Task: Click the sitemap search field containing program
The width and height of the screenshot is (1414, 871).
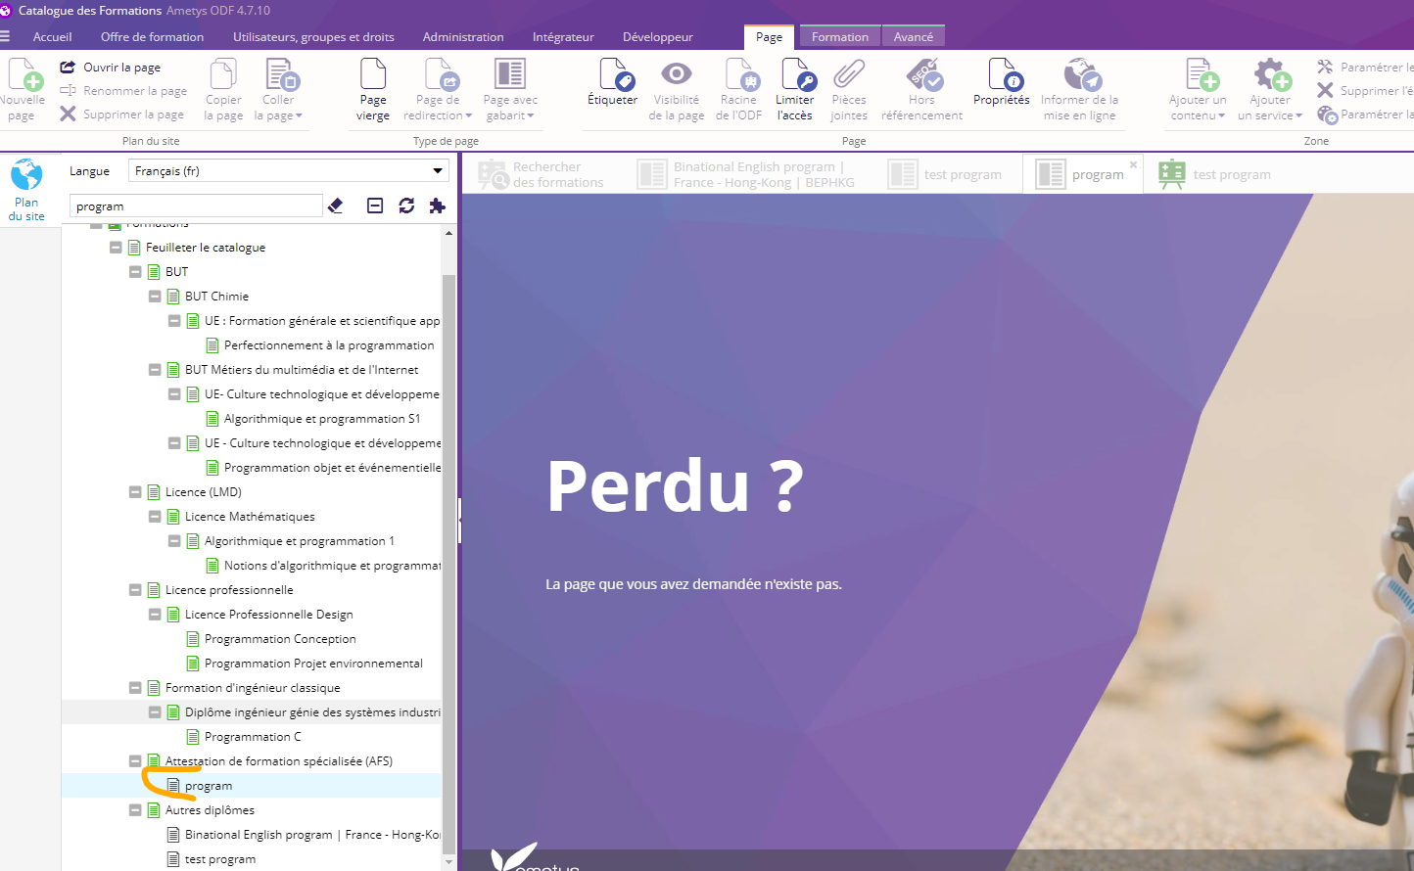Action: pos(196,206)
